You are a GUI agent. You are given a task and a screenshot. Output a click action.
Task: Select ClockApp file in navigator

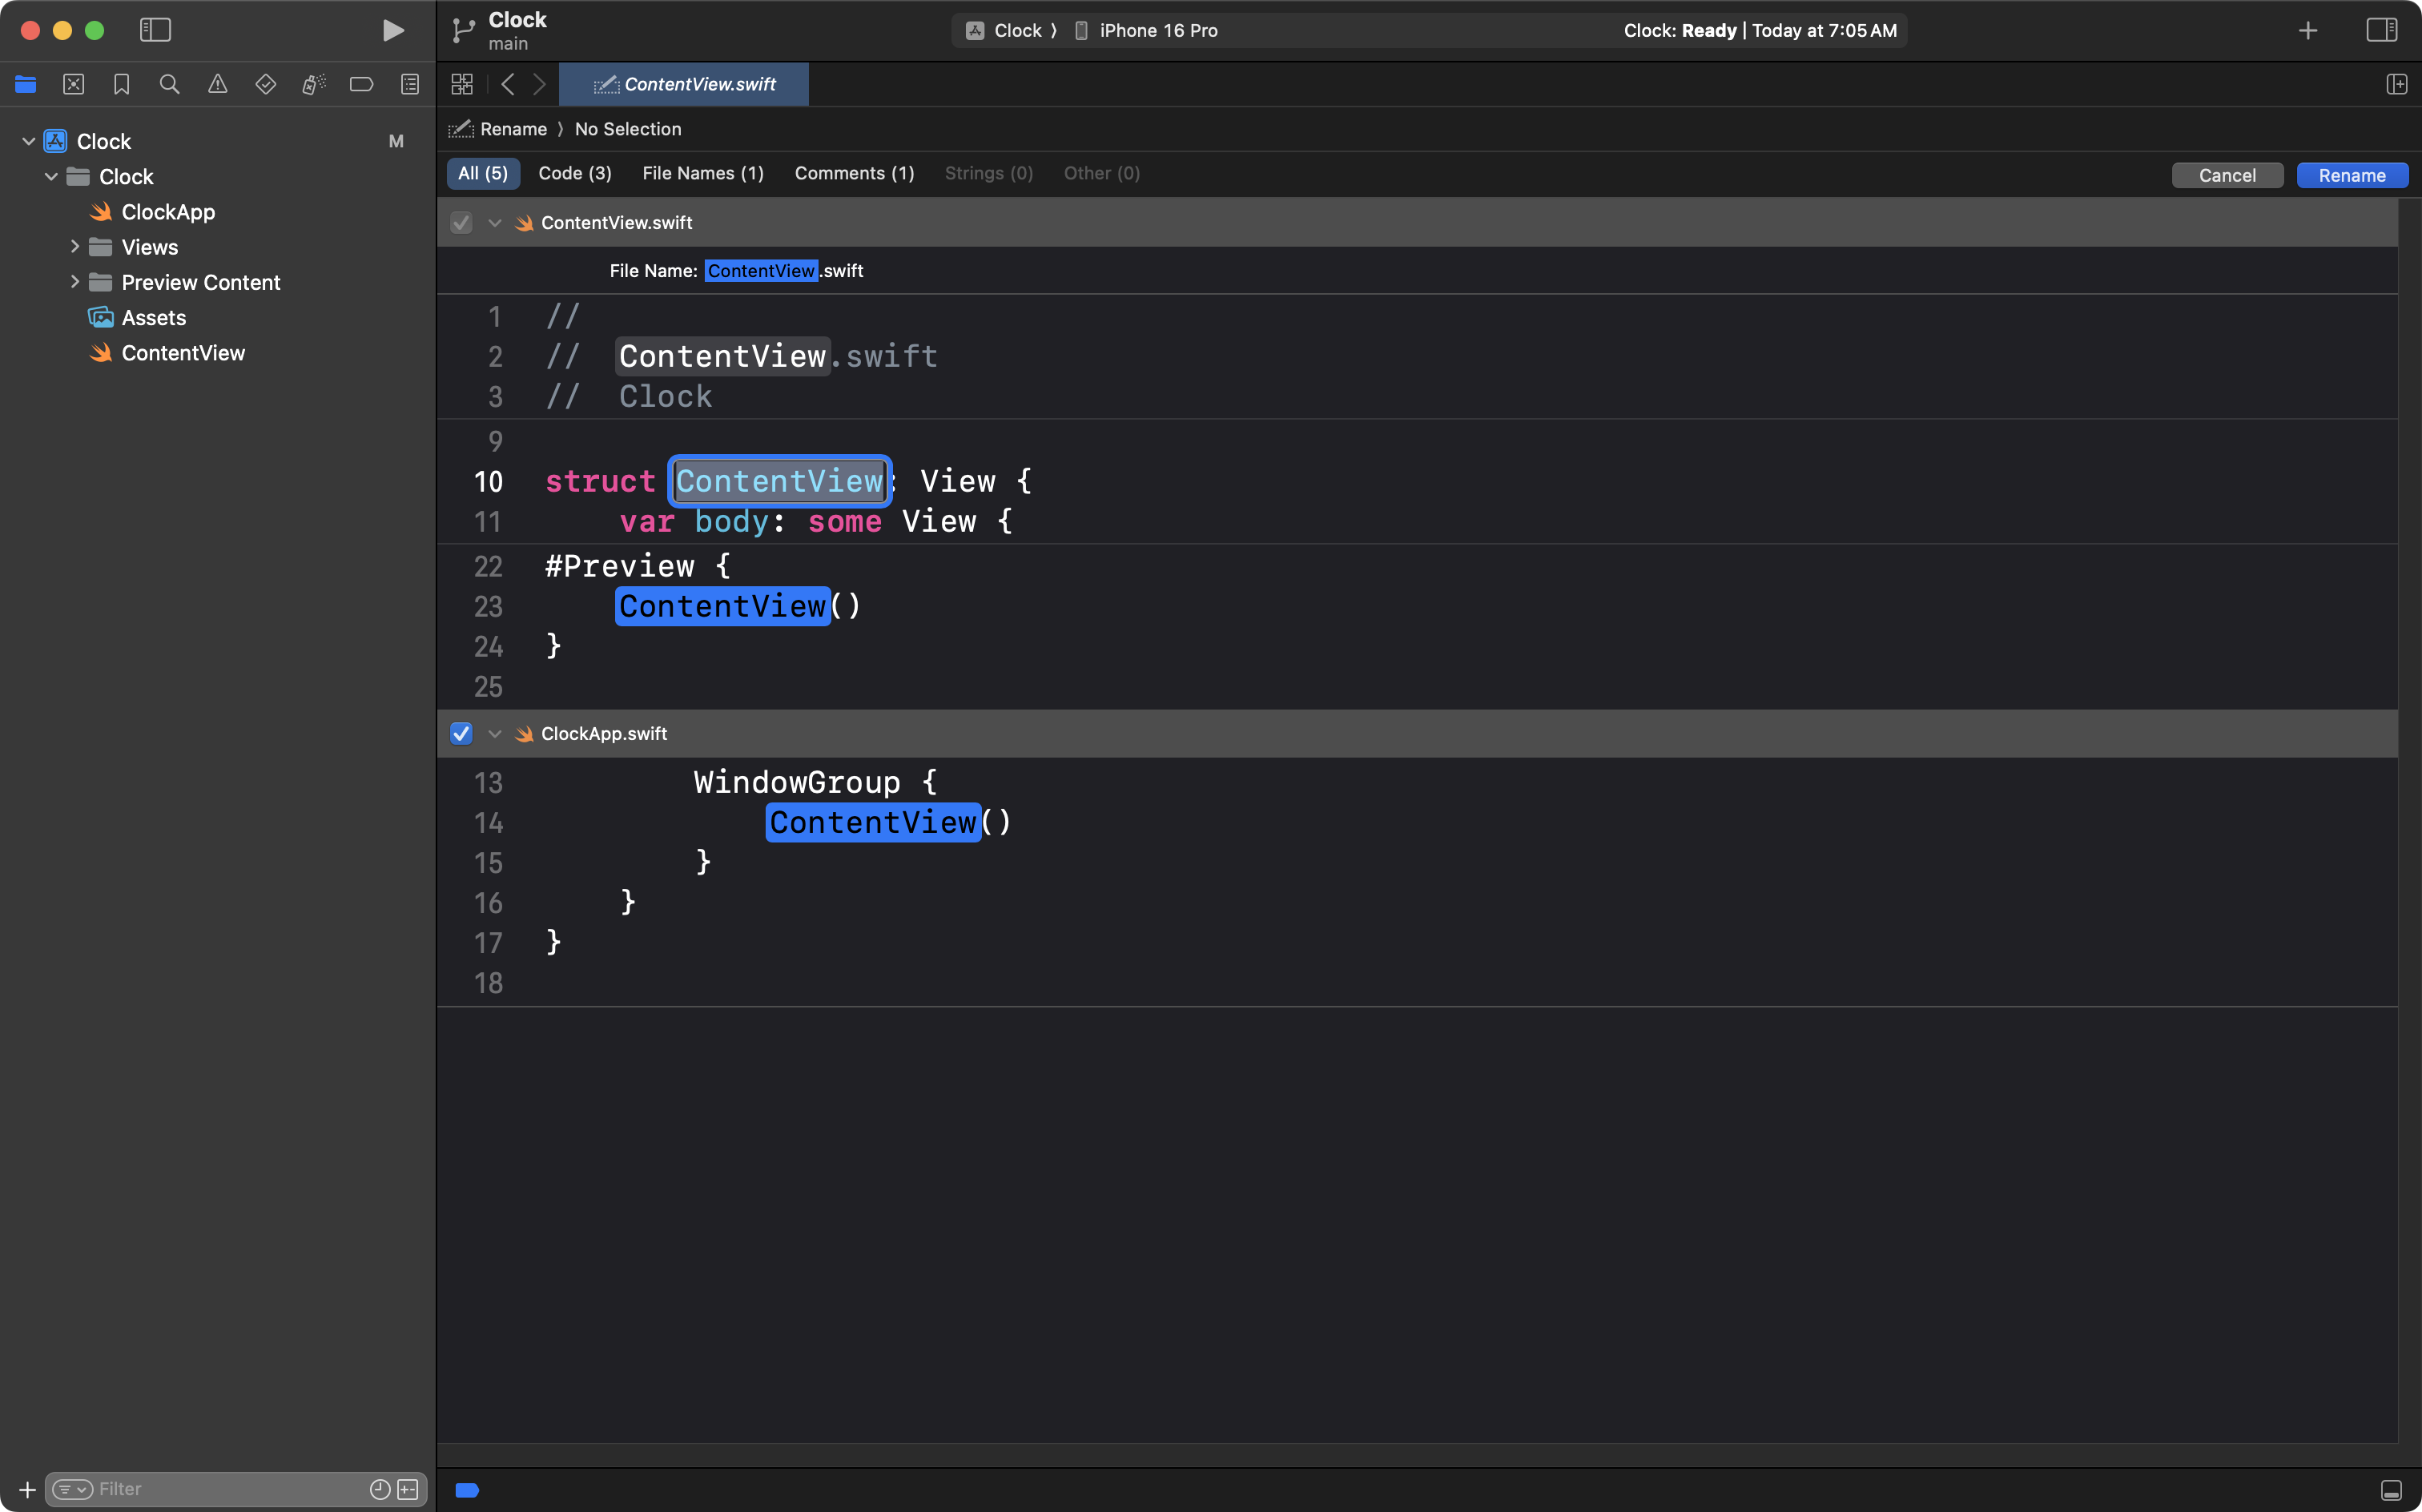(167, 212)
